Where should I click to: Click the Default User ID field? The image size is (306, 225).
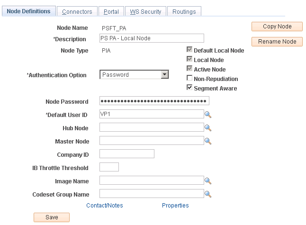click(152, 114)
